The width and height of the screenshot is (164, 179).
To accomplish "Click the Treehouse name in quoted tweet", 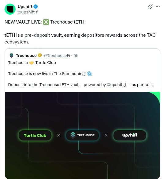I will pos(26,55).
